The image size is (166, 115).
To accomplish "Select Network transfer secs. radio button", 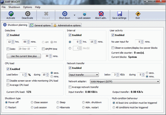I will [147, 73].
